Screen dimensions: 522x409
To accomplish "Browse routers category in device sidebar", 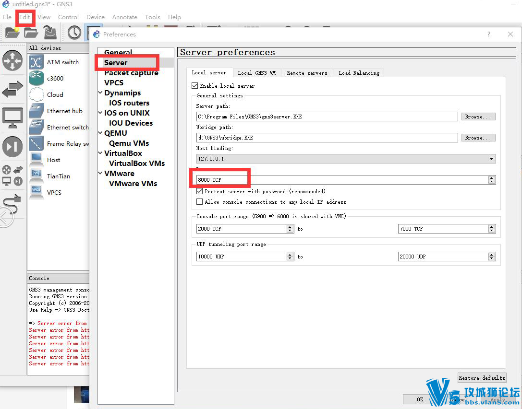I will 12,60.
